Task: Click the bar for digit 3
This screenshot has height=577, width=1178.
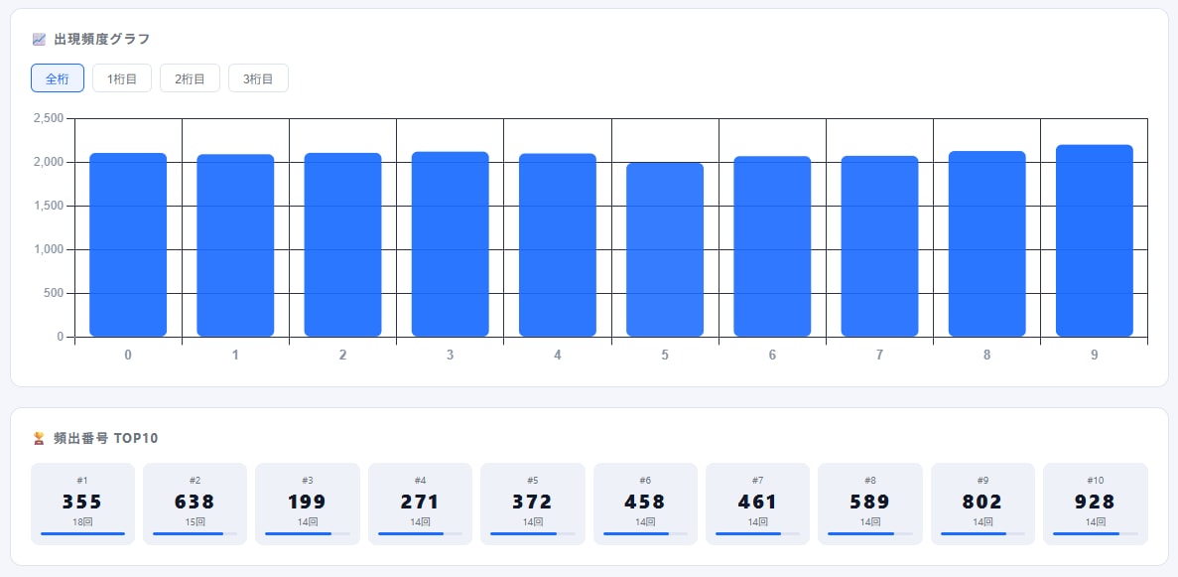Action: [x=450, y=243]
